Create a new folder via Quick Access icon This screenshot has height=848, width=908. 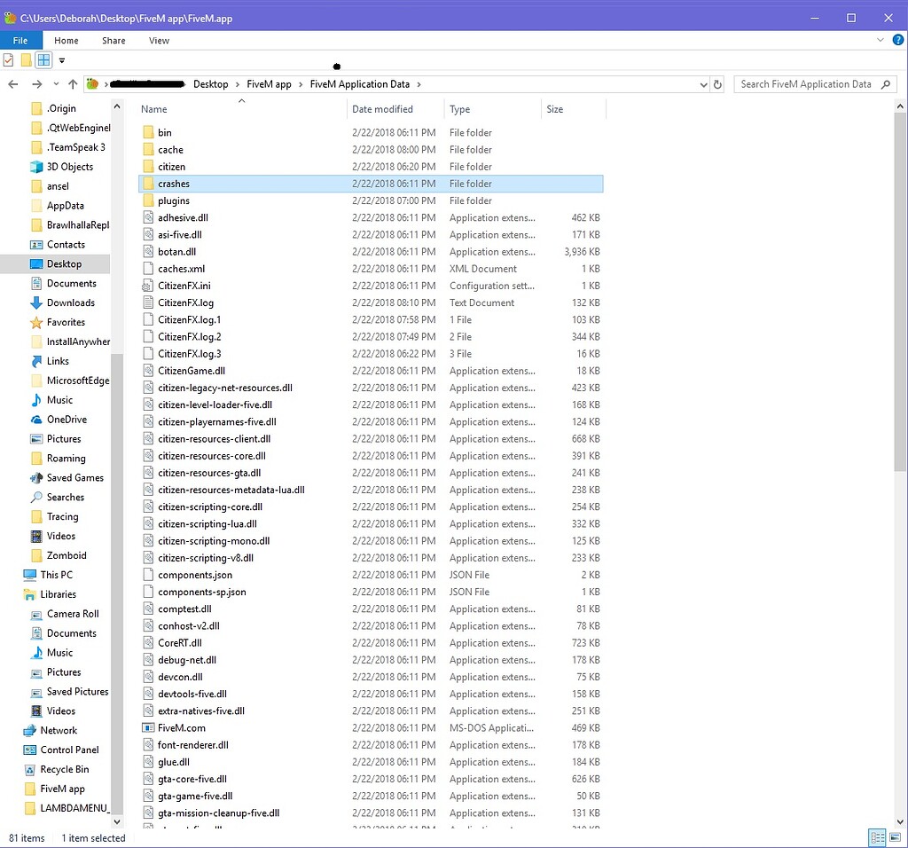(26, 59)
